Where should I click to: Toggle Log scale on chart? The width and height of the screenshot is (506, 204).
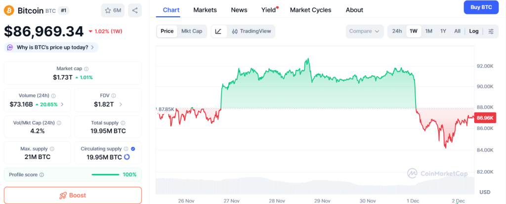click(x=473, y=31)
